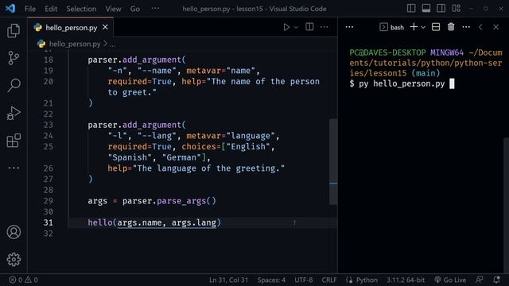Open editor More Actions ellipsis
The height and width of the screenshot is (286, 509).
[x=324, y=27]
